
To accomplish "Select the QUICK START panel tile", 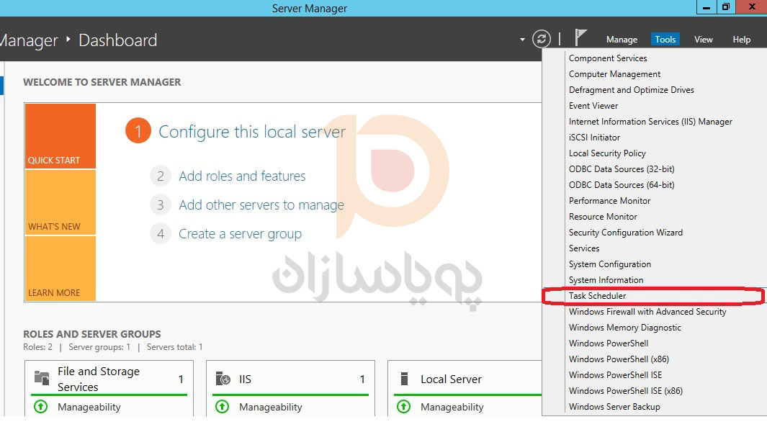I will pos(60,136).
